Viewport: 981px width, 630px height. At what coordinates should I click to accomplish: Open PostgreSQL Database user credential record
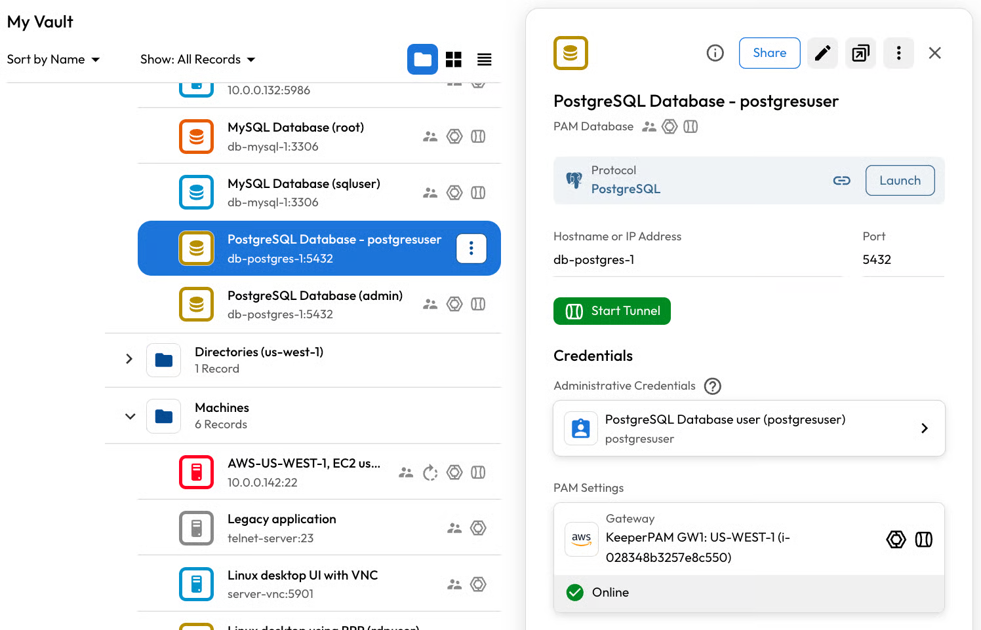click(748, 428)
